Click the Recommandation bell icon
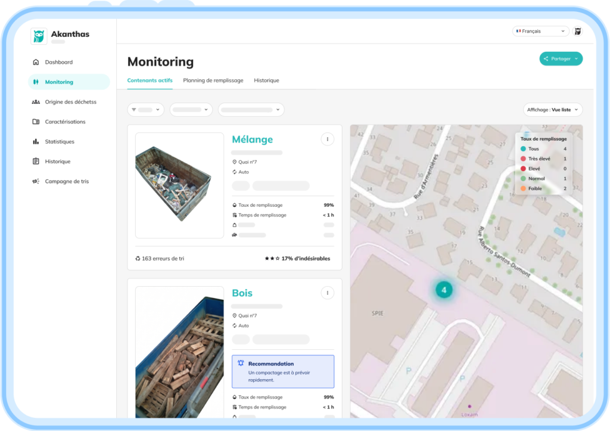Screen dimensions: 610x431 241,363
